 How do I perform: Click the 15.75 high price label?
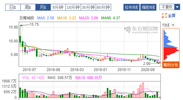pyautogui.click(x=34, y=24)
